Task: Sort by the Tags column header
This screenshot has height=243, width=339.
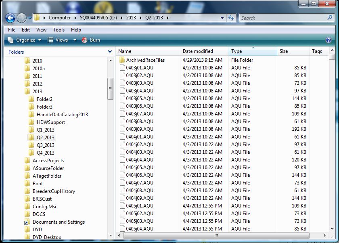Action: [319, 51]
